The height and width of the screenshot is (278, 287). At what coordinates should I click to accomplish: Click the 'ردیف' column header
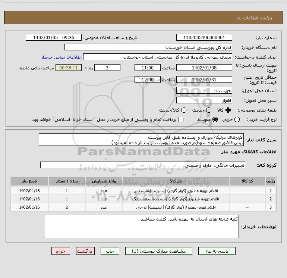[x=271, y=181]
